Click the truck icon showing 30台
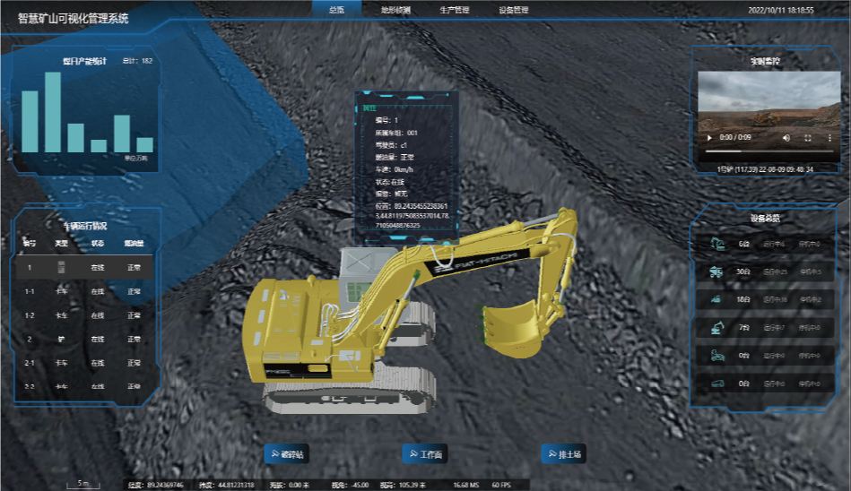851x491 pixels. point(716,271)
